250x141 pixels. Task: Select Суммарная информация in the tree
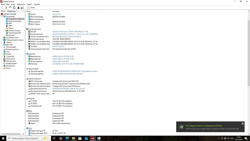coord(15,19)
